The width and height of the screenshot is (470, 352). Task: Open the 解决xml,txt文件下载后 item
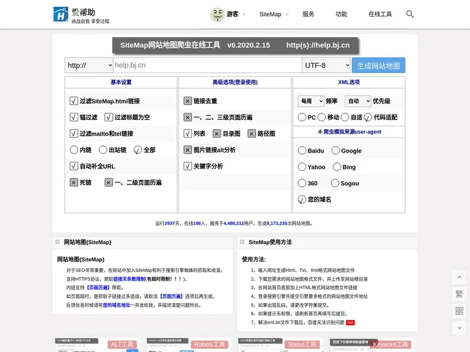point(301,323)
